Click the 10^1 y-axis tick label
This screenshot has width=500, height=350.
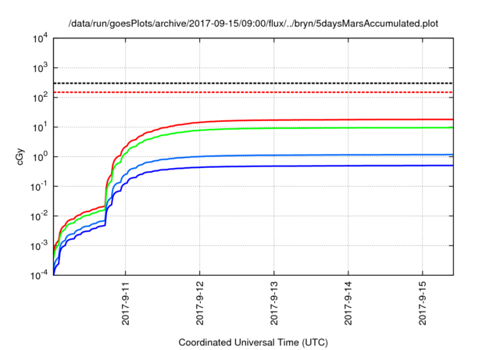coord(40,127)
